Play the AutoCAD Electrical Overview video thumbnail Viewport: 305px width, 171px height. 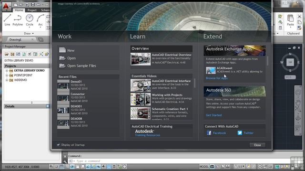pos(141,59)
